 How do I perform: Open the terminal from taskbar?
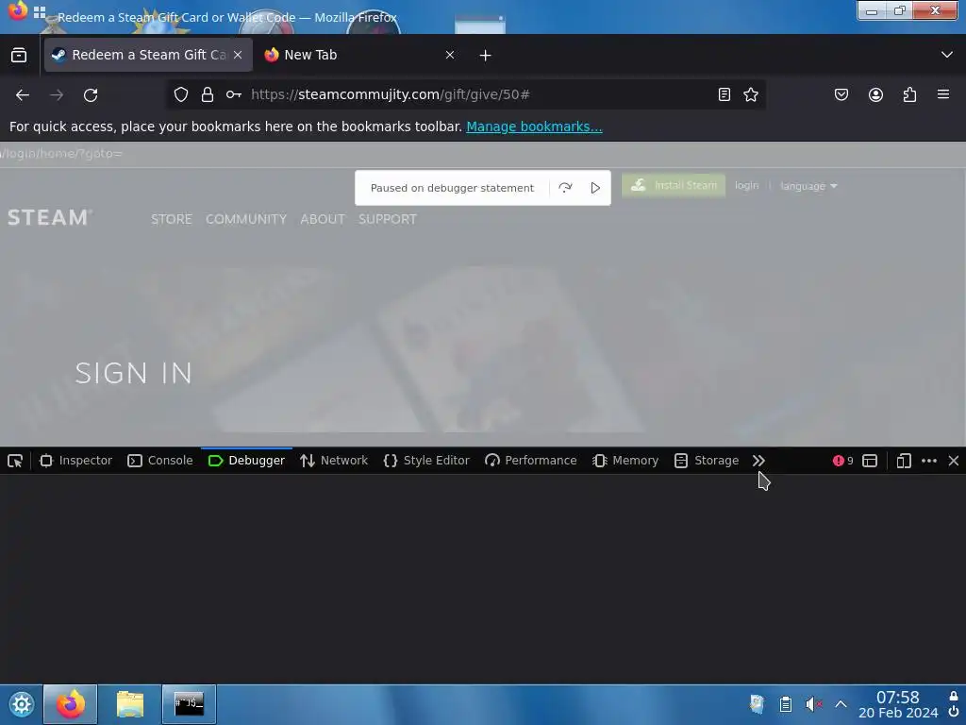(x=189, y=704)
